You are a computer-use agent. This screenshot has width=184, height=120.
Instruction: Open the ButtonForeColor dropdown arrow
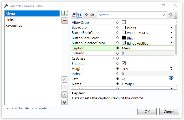tap(171, 38)
